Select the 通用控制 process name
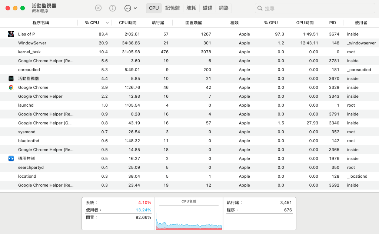This screenshot has width=379, height=234. click(x=26, y=158)
